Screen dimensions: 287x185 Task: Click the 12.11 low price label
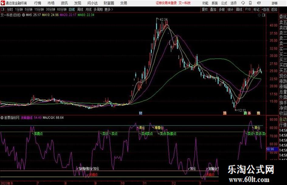[242, 111]
